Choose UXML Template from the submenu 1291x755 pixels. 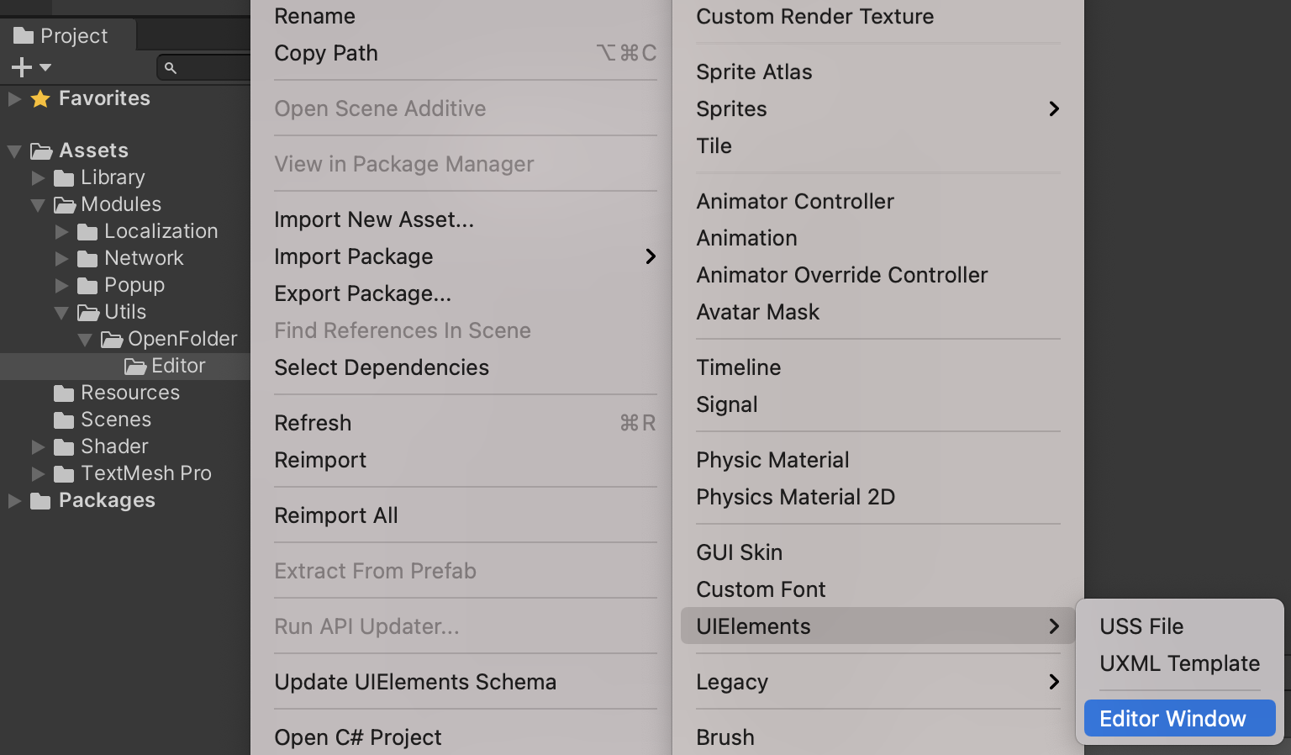point(1178,663)
